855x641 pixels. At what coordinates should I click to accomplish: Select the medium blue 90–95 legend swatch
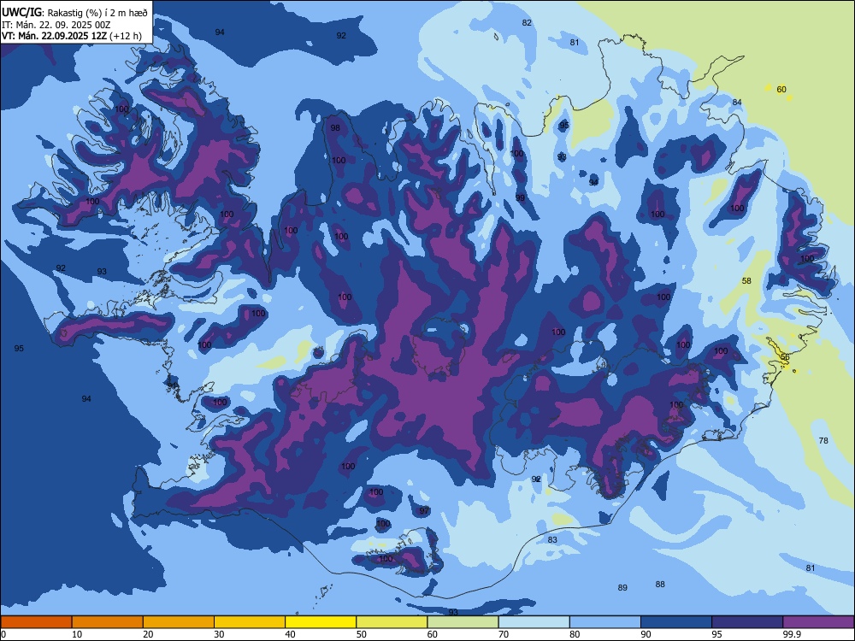676,622
